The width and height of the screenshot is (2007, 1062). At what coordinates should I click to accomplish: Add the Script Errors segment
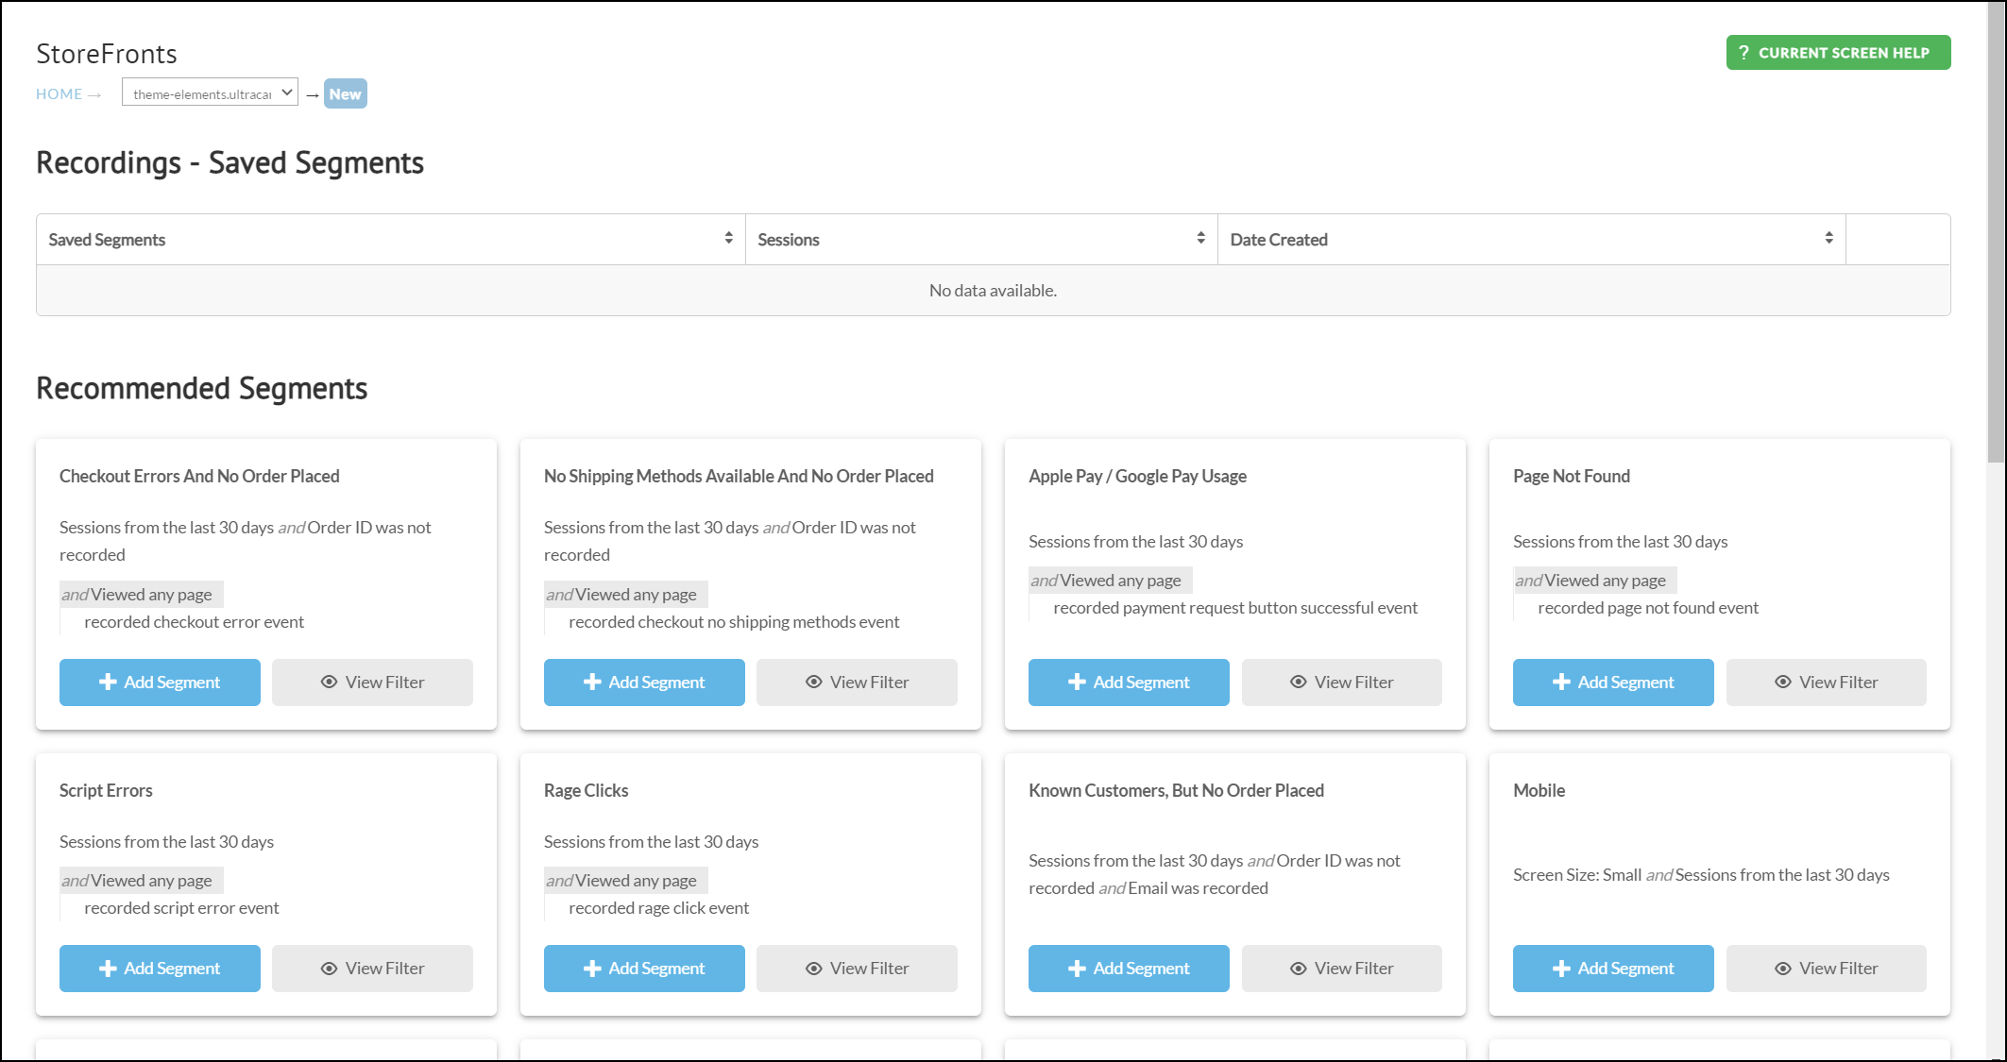[x=160, y=969]
